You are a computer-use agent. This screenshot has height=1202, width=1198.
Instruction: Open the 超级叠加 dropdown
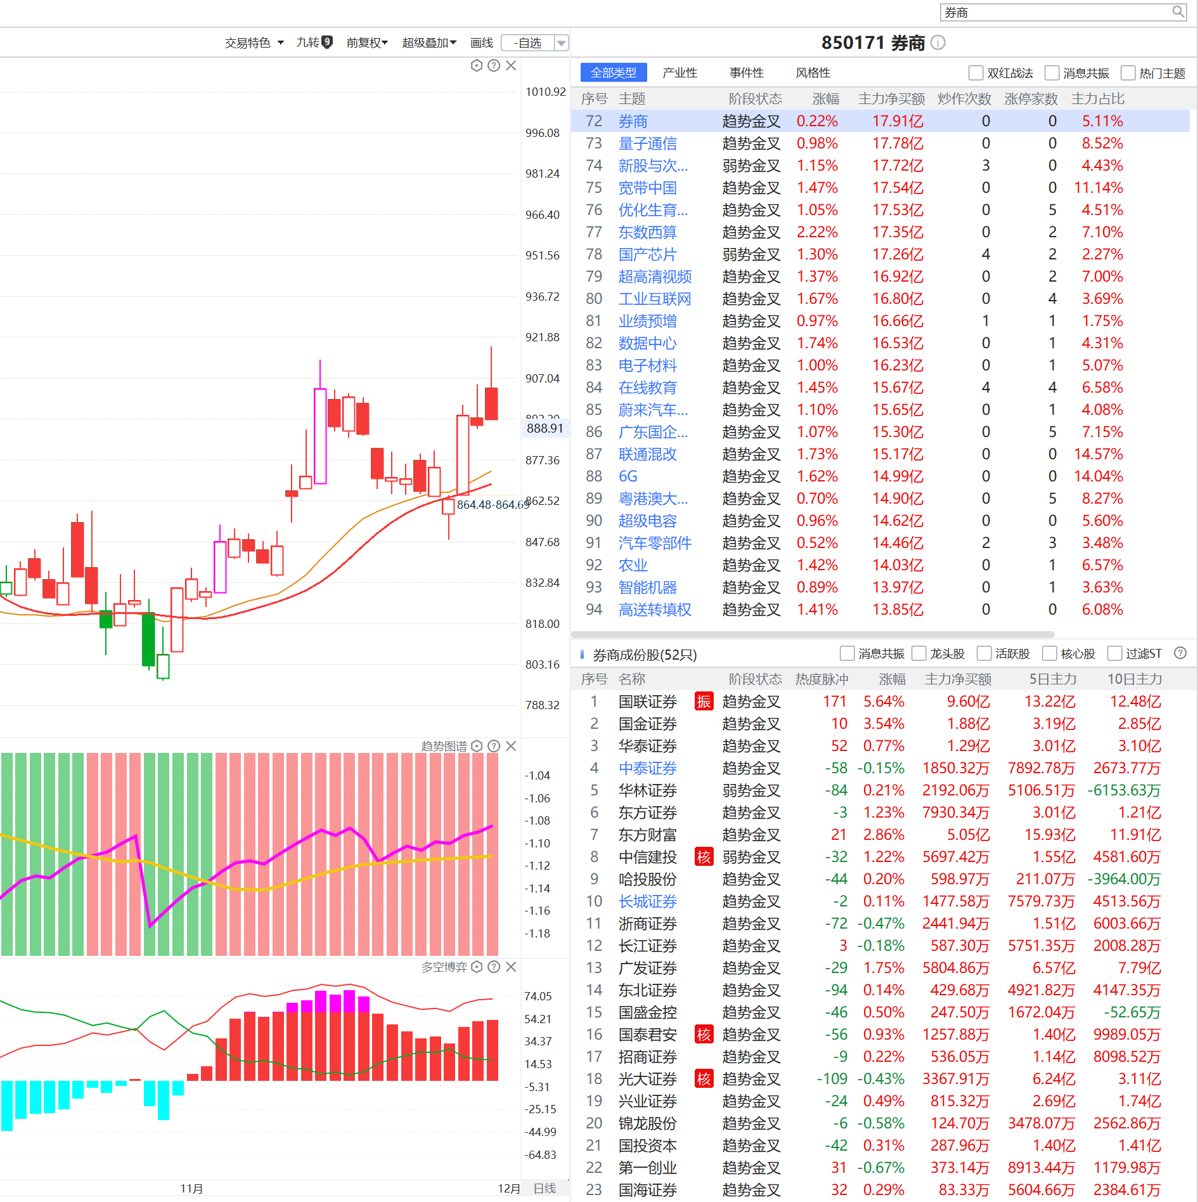point(429,42)
